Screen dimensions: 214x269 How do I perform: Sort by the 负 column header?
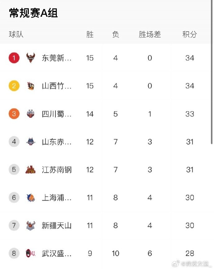pos(115,34)
